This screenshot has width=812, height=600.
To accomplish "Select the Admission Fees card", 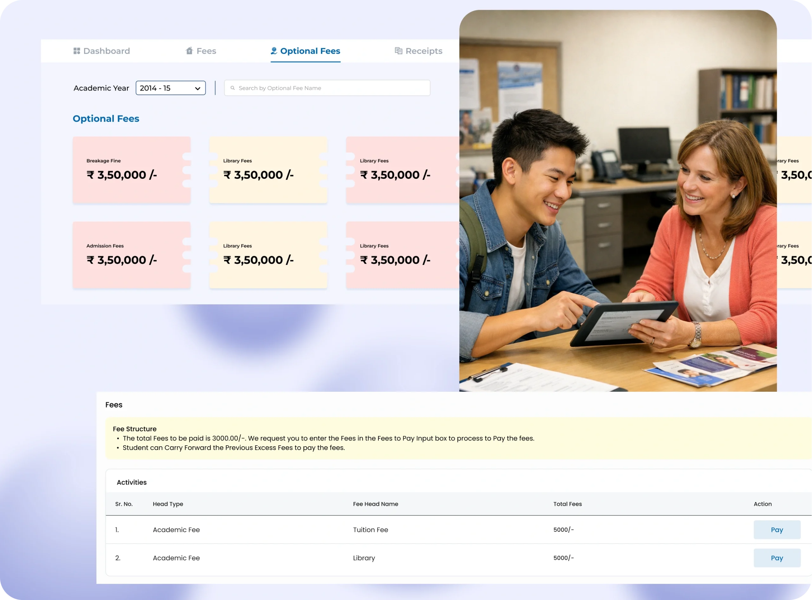I will click(x=132, y=255).
